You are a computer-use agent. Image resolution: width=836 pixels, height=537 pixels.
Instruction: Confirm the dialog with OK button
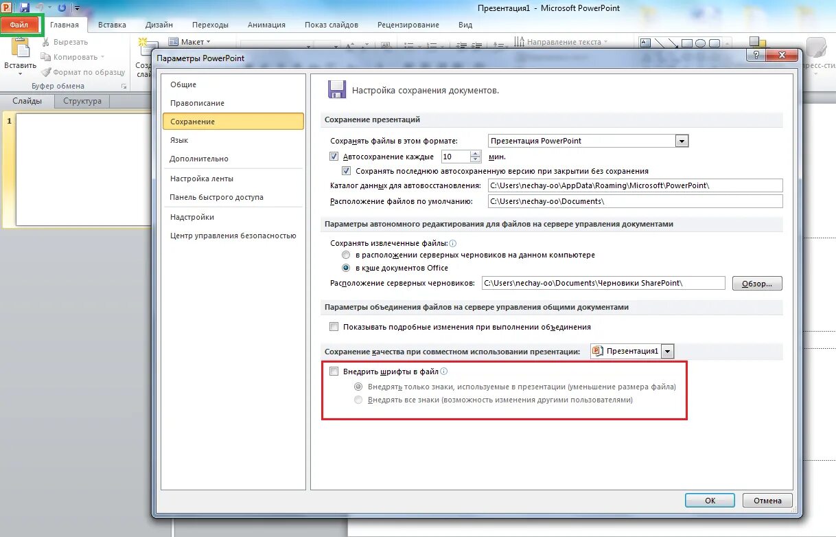coord(710,501)
